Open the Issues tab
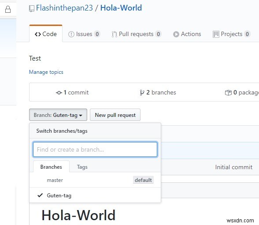Viewport: 259px width, 225px height. pos(84,34)
